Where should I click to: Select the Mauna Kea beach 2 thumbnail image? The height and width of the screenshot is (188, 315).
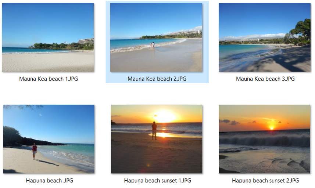point(156,37)
